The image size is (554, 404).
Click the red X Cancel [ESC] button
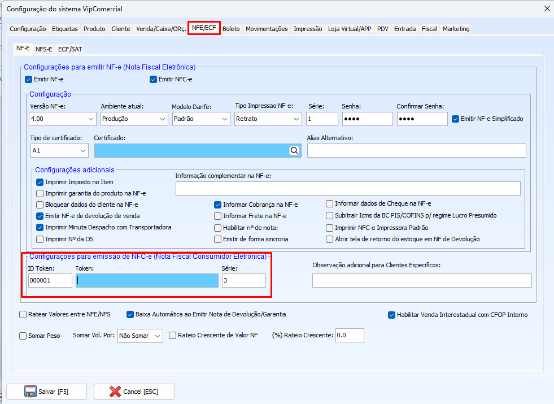pos(134,392)
